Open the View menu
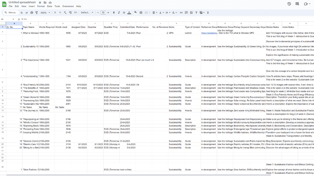The width and height of the screenshot is (314, 176). (x=24, y=6)
